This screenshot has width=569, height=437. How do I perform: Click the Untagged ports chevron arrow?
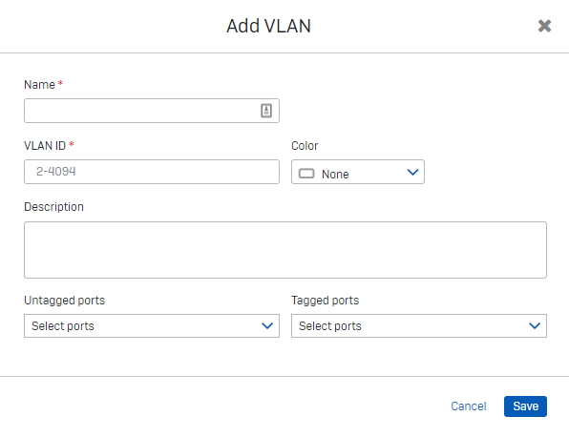click(267, 325)
